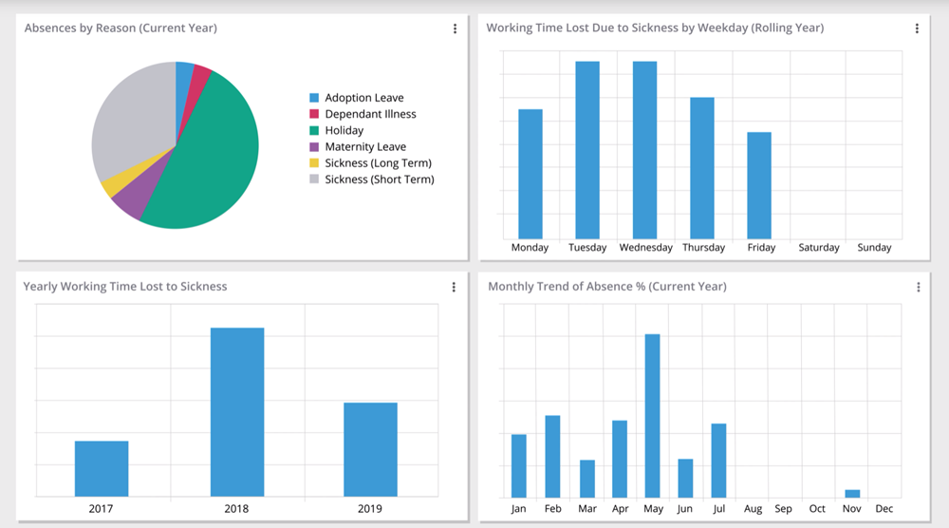
Task: Click the 2018 bar in yearly chart
Action: click(x=237, y=412)
